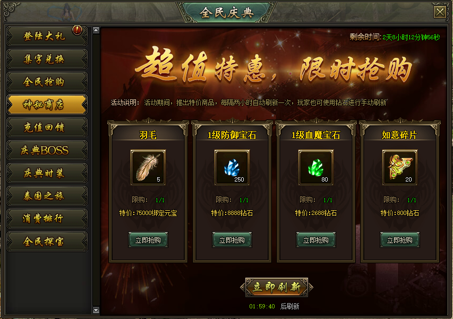Viewport: 453px width, 319px height.
Task: Open the 庆典BOSS tab
Action: (x=47, y=150)
